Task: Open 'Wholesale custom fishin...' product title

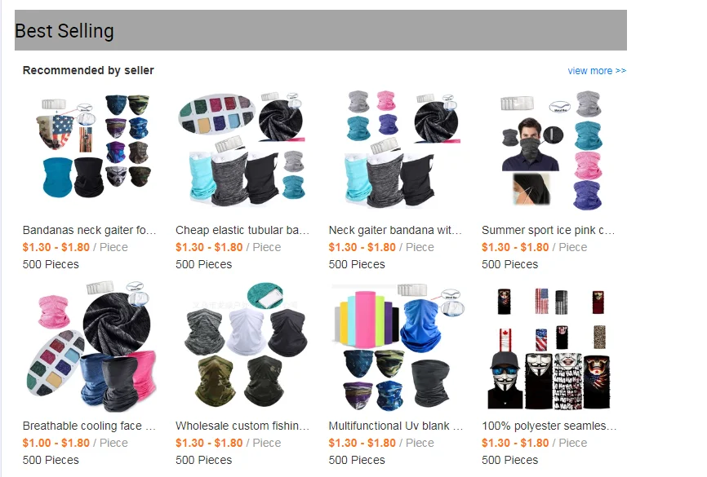Action: [x=242, y=426]
